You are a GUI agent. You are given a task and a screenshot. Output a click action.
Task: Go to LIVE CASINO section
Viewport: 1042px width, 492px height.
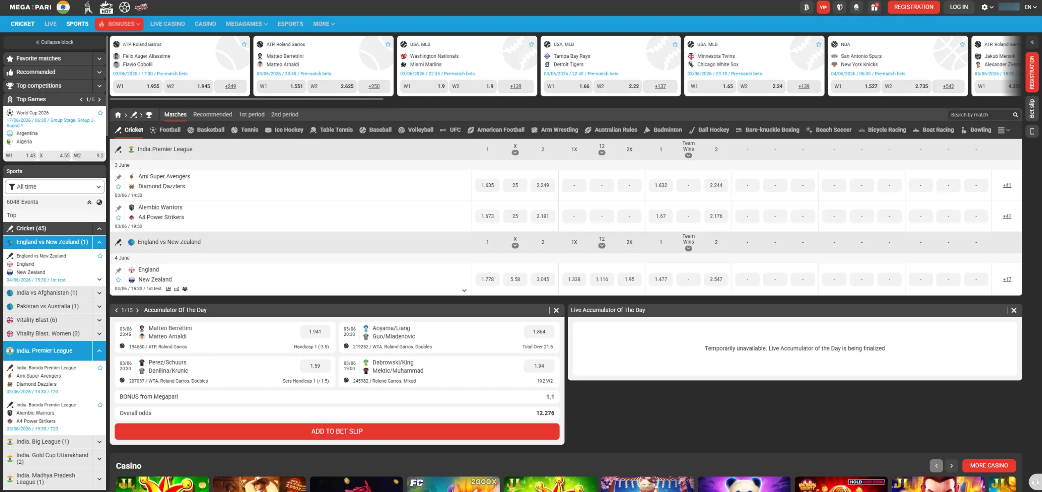pos(167,24)
